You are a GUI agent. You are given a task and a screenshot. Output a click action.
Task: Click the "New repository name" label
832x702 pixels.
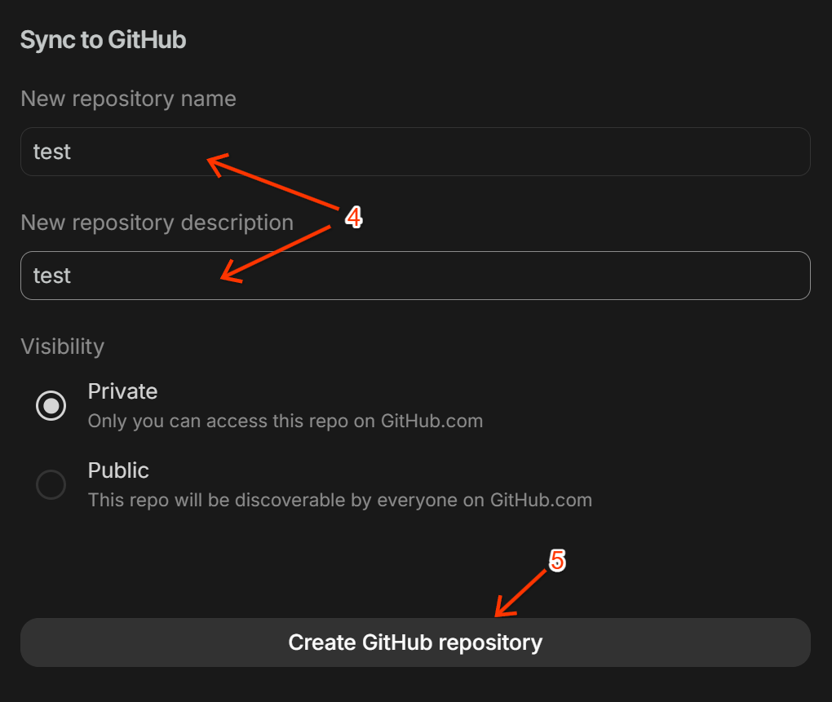tap(128, 99)
